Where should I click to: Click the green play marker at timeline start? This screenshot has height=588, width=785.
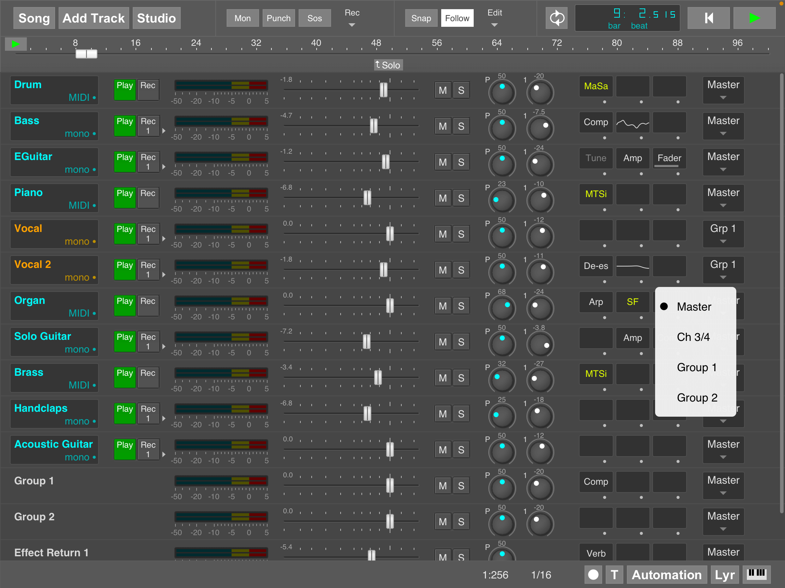click(16, 44)
